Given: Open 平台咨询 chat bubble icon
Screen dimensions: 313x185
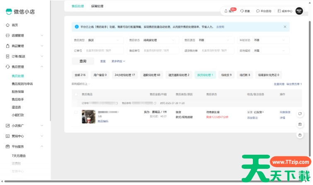Looking at the screenshot, I should tap(258, 11).
